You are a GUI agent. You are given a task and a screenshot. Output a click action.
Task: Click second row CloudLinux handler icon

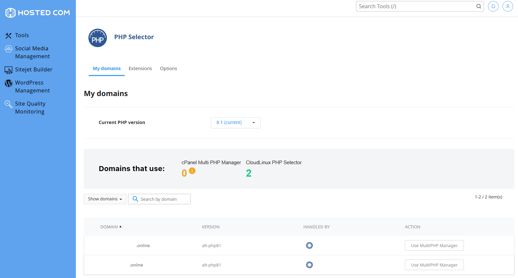309,265
